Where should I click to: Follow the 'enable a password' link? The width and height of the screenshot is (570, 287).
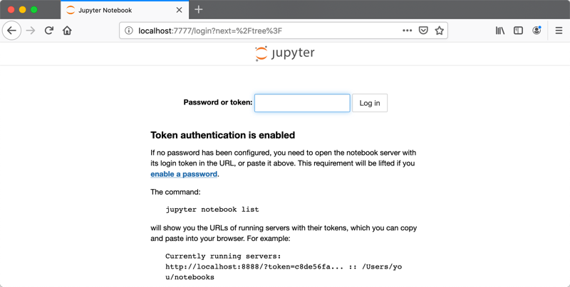tap(184, 174)
